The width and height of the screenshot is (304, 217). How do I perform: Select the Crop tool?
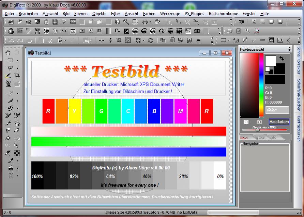click(17, 75)
